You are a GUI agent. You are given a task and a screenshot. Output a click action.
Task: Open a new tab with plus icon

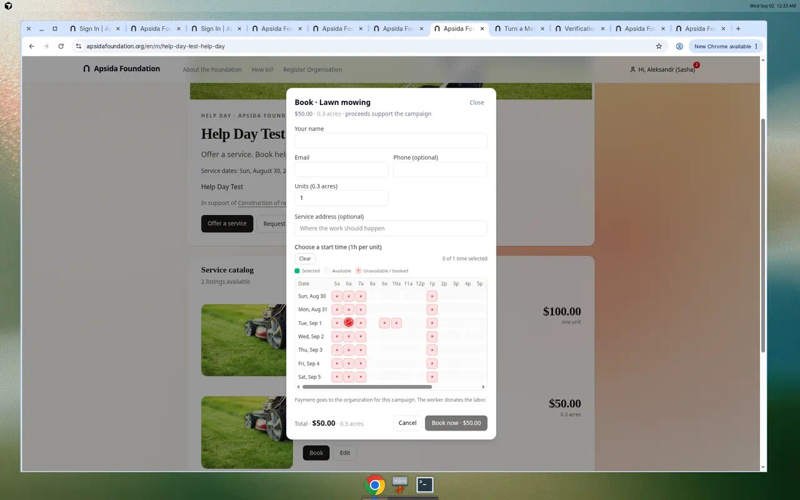tap(738, 29)
